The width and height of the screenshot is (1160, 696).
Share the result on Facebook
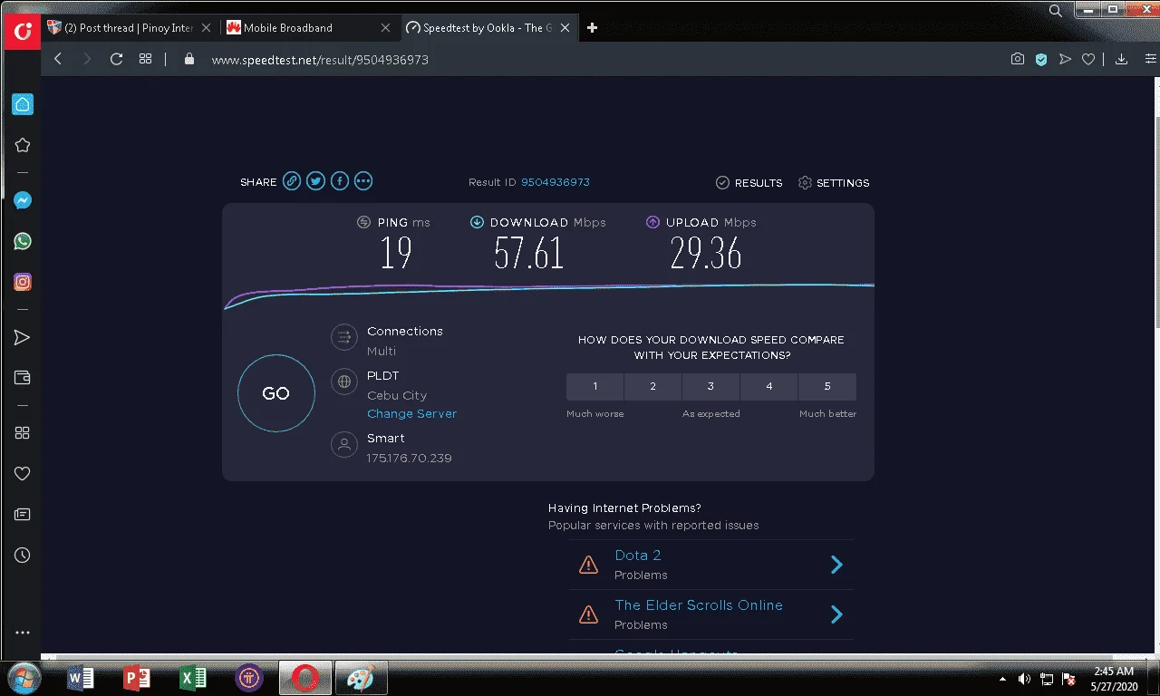click(x=340, y=181)
